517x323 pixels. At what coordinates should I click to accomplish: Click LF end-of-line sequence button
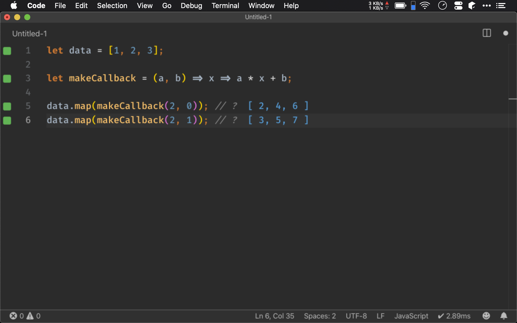pyautogui.click(x=380, y=316)
